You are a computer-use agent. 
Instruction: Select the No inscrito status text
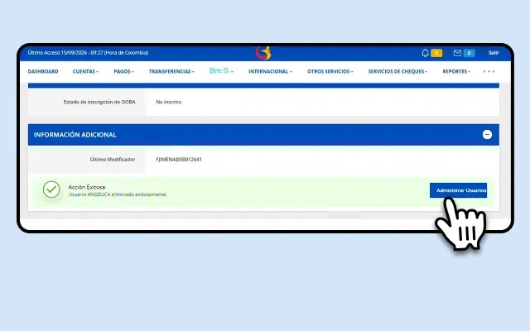pyautogui.click(x=169, y=102)
